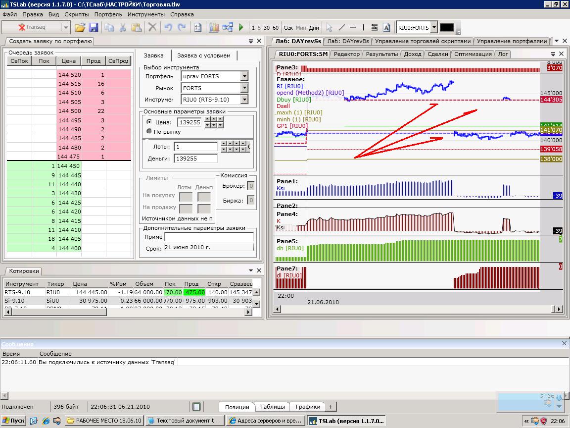Set the 30-minute interval toggle
Image resolution: width=570 pixels, height=428 pixels.
point(267,28)
